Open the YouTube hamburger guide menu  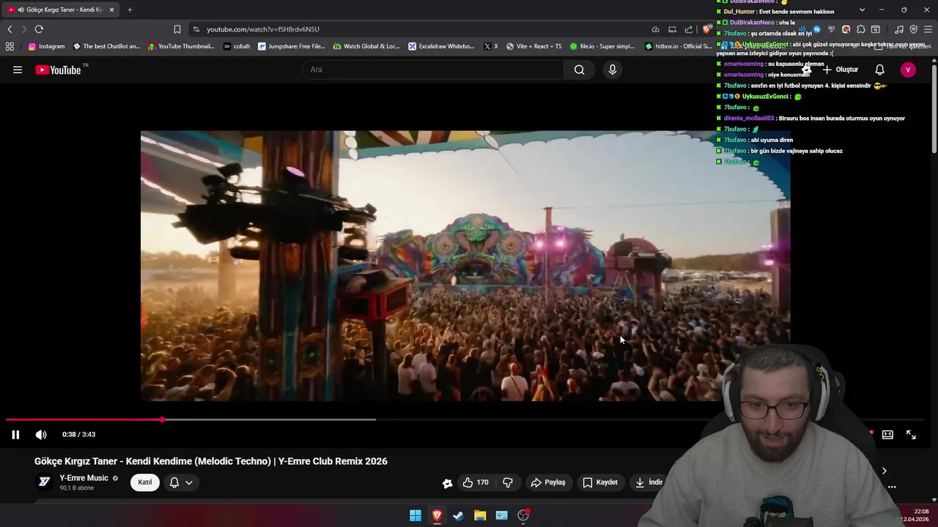pos(18,70)
